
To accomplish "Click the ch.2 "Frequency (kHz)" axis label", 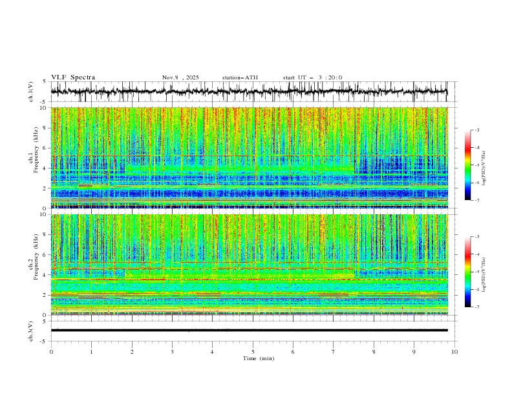I will click(36, 256).
